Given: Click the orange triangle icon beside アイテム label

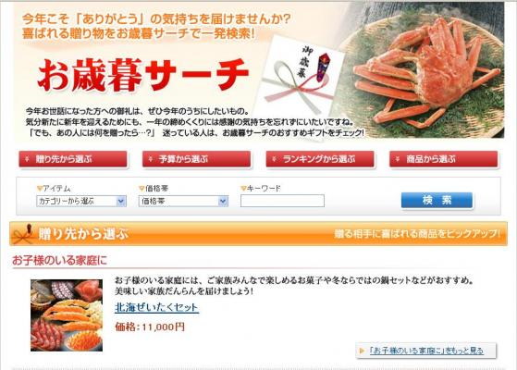Looking at the screenshot, I should coord(40,189).
